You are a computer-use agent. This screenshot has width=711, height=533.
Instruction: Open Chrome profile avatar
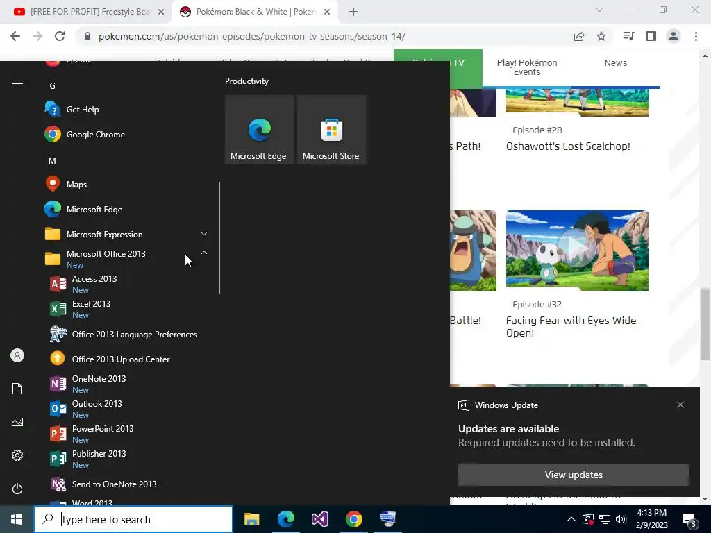[674, 36]
